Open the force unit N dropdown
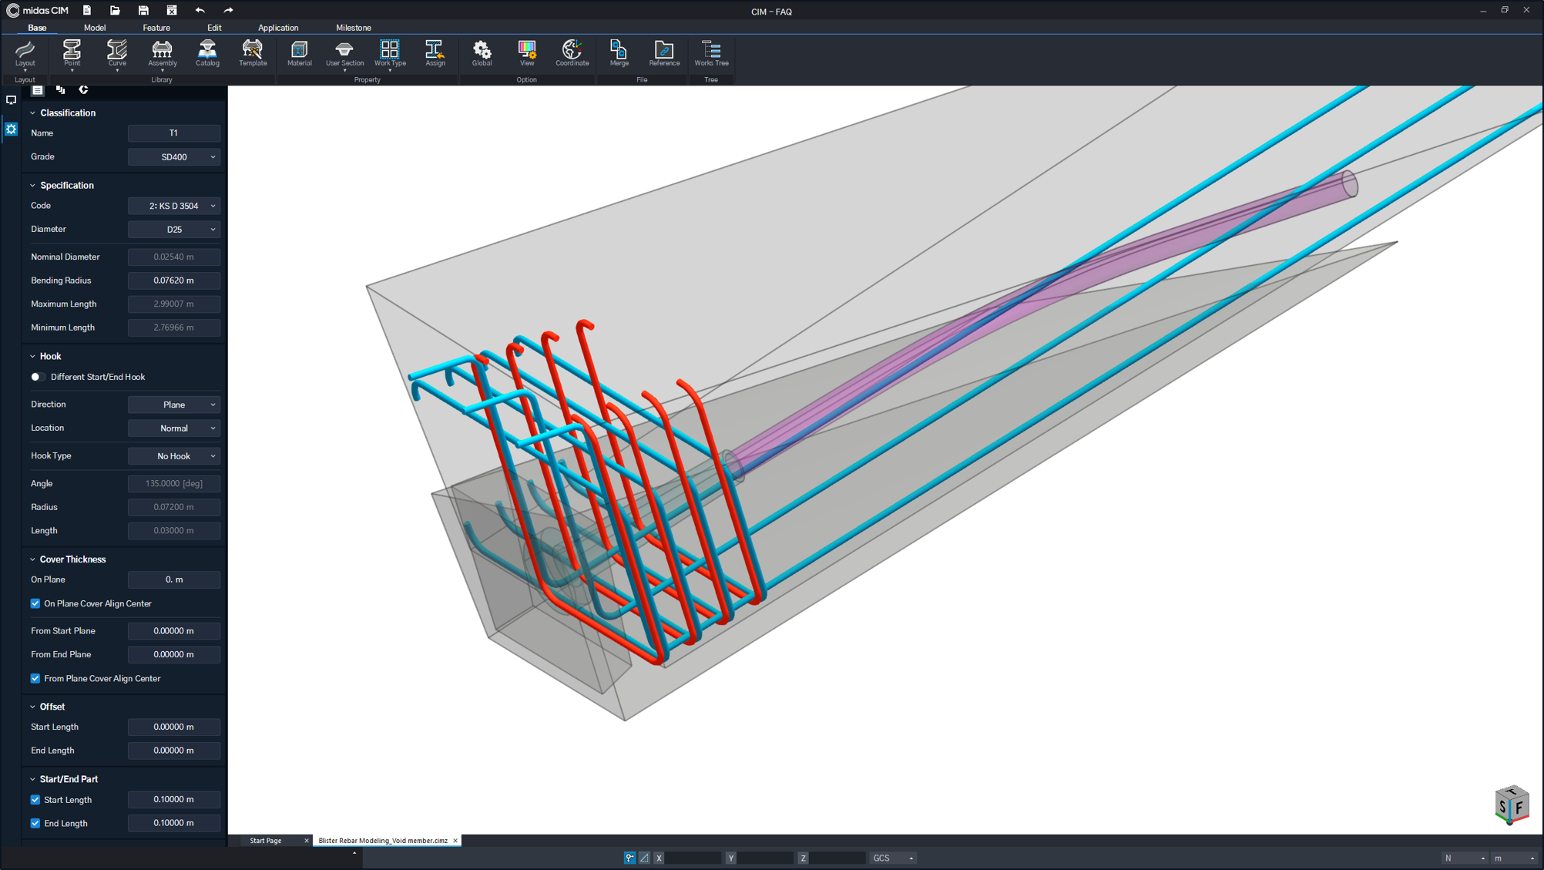1544x870 pixels. coord(1465,858)
